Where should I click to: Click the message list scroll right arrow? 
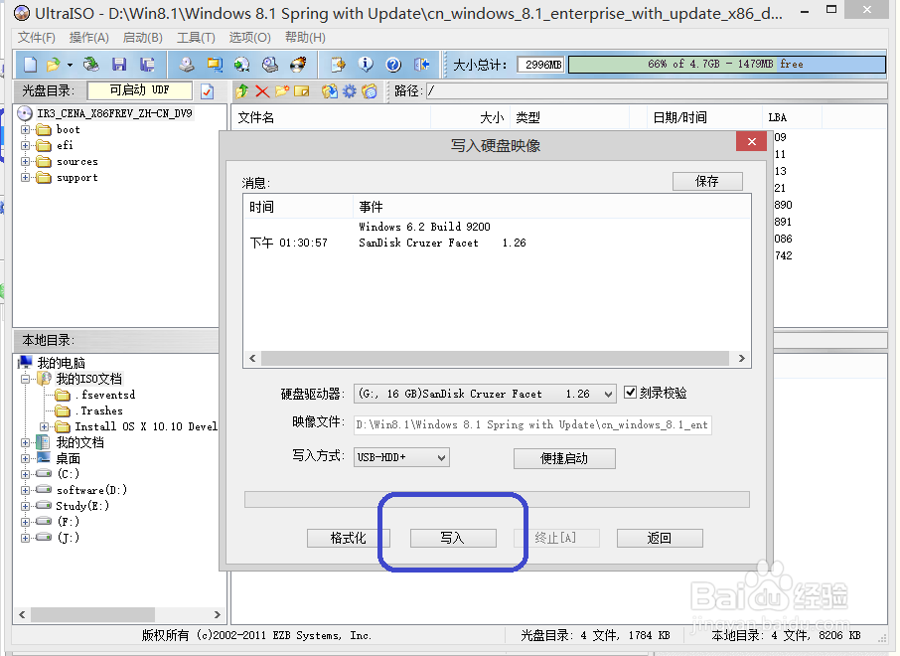click(741, 359)
